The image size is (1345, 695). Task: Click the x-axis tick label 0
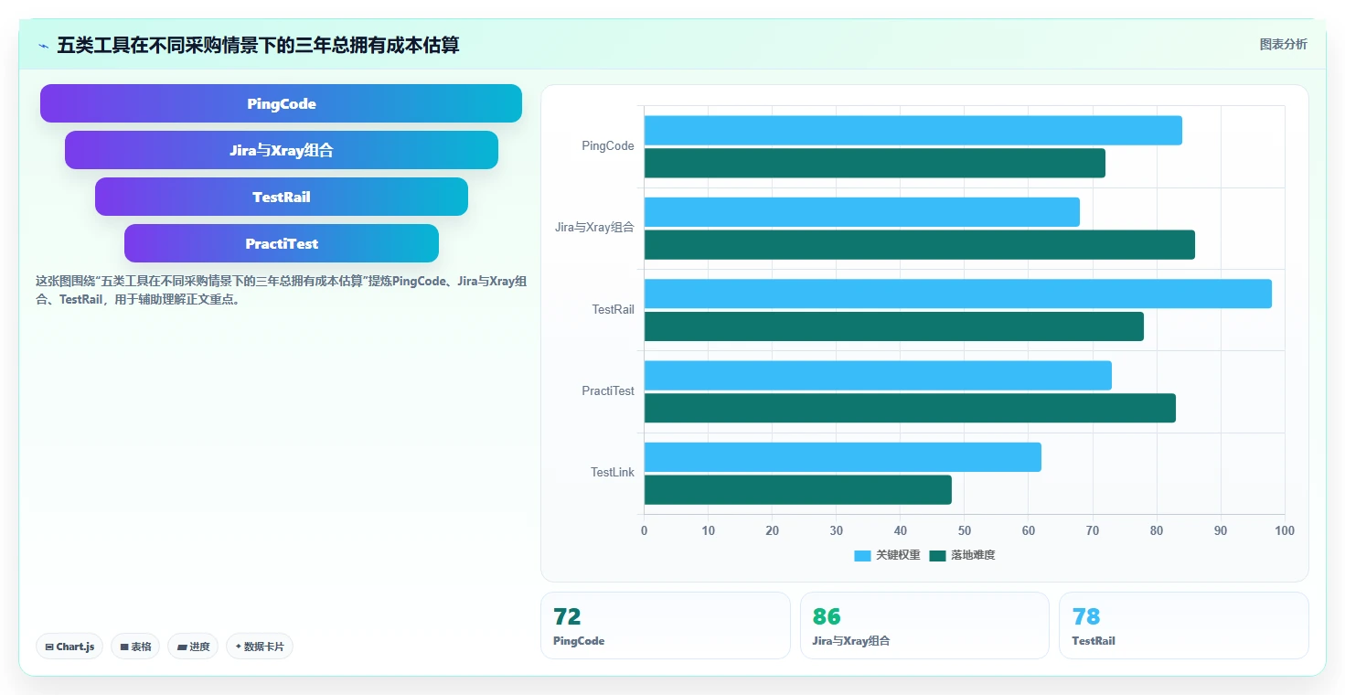pyautogui.click(x=644, y=530)
